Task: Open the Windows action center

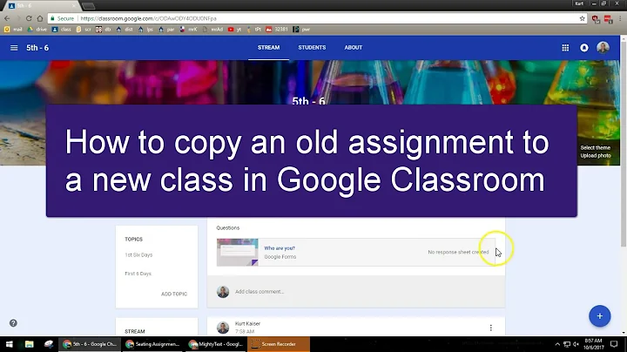Action: 614,344
